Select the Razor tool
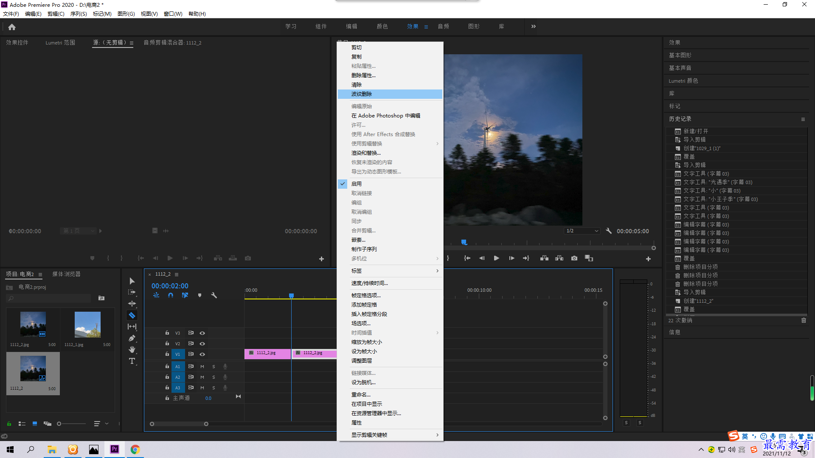Viewport: 815px width, 458px height. pyautogui.click(x=132, y=315)
